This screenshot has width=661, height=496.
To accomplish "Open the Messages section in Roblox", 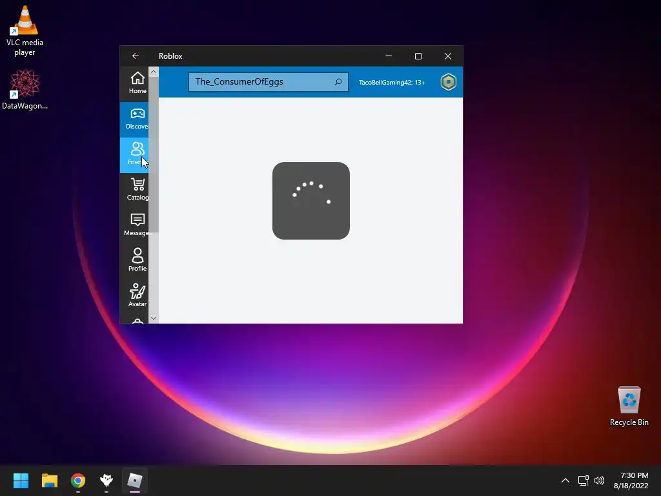I will click(134, 225).
